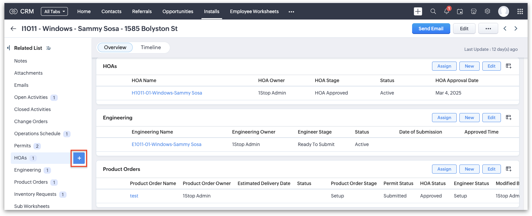Open the marketplace store icon
This screenshot has height=216, width=532.
click(474, 11)
